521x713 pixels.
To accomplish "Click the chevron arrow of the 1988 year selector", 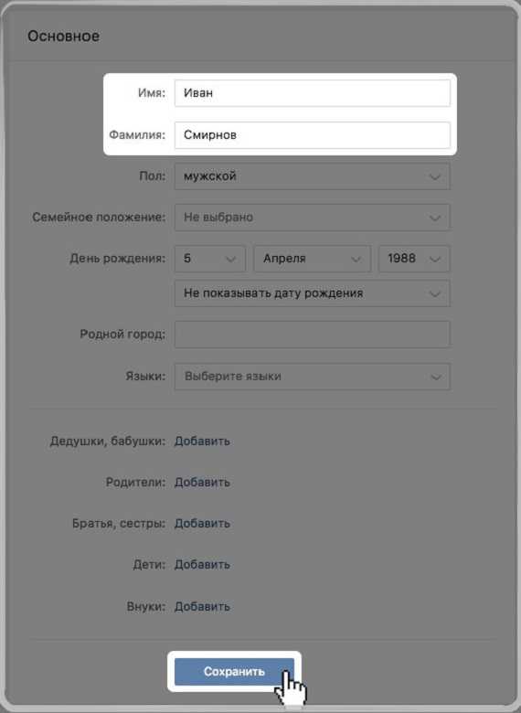I will pos(435,260).
